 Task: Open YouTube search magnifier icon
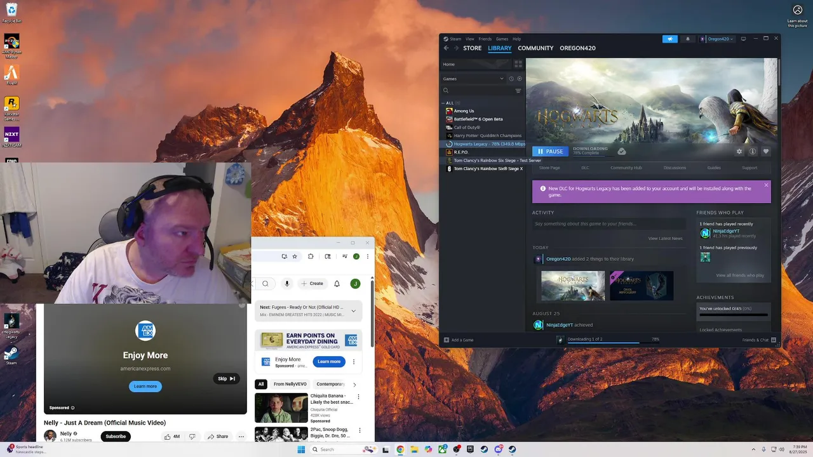click(265, 284)
